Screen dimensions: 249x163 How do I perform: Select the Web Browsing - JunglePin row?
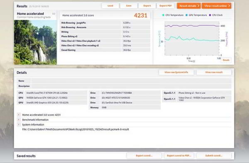(x=105, y=23)
